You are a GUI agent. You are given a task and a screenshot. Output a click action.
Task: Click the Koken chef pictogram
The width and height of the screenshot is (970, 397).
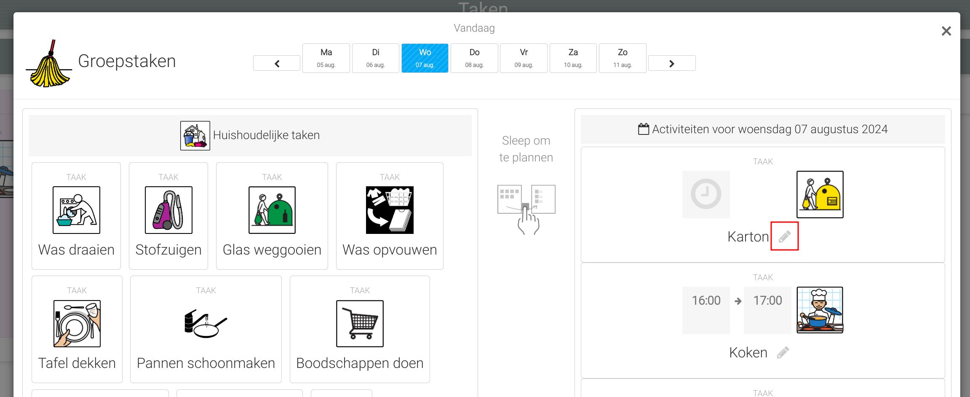click(820, 310)
